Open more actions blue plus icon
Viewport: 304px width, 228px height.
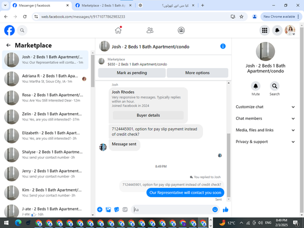click(100, 210)
